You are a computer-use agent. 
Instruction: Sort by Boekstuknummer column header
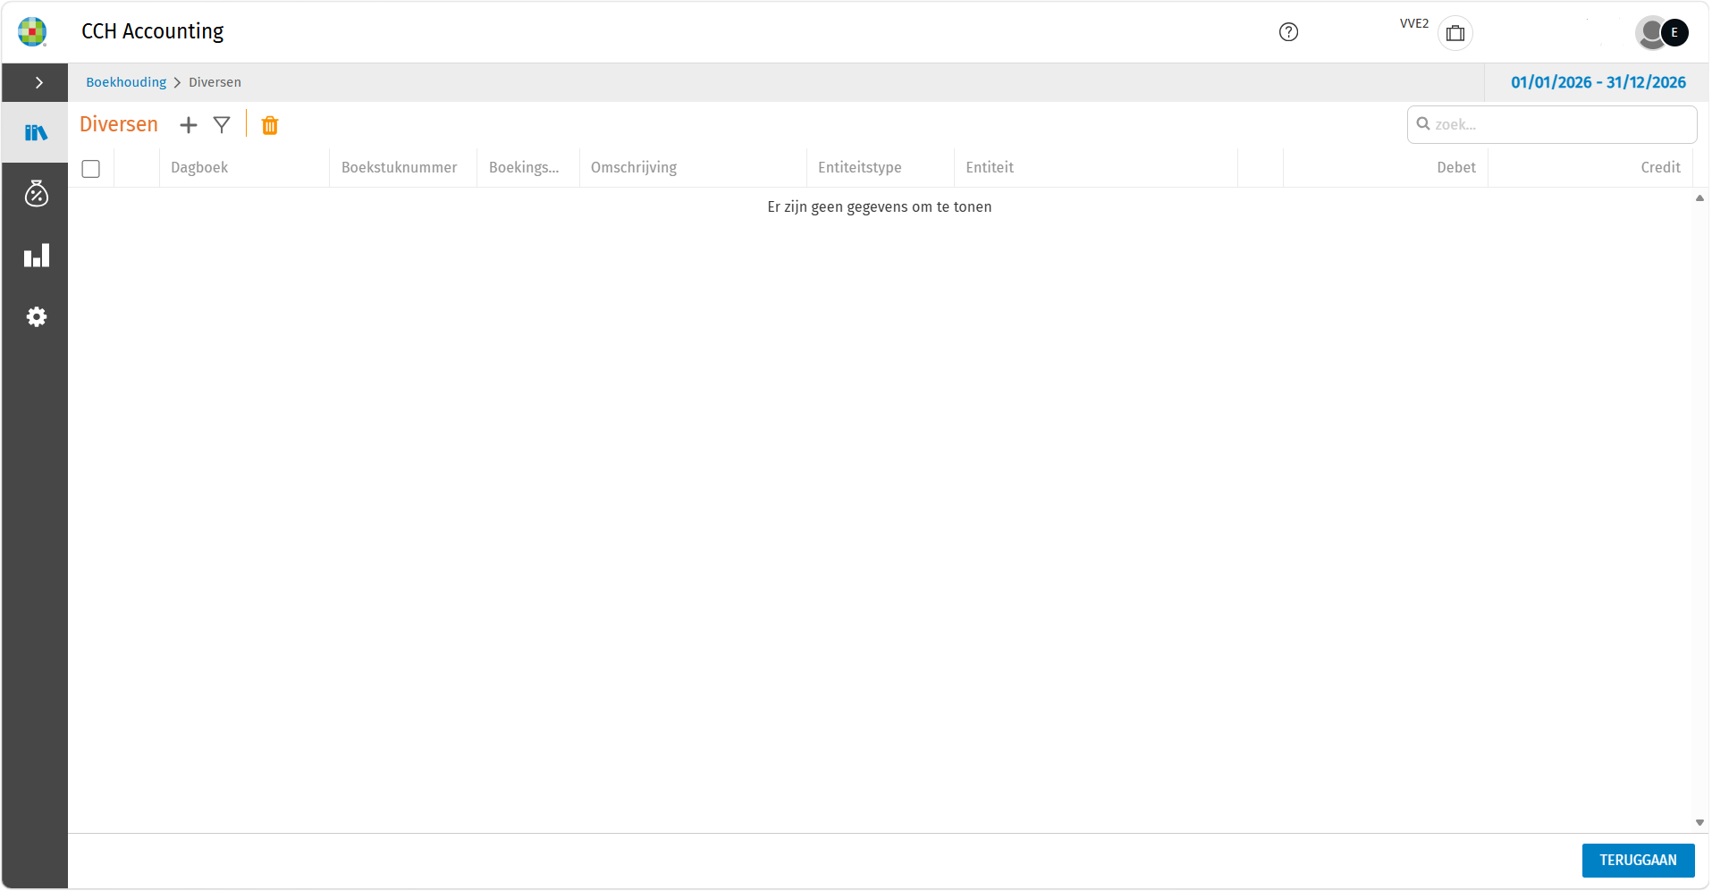[x=399, y=167]
